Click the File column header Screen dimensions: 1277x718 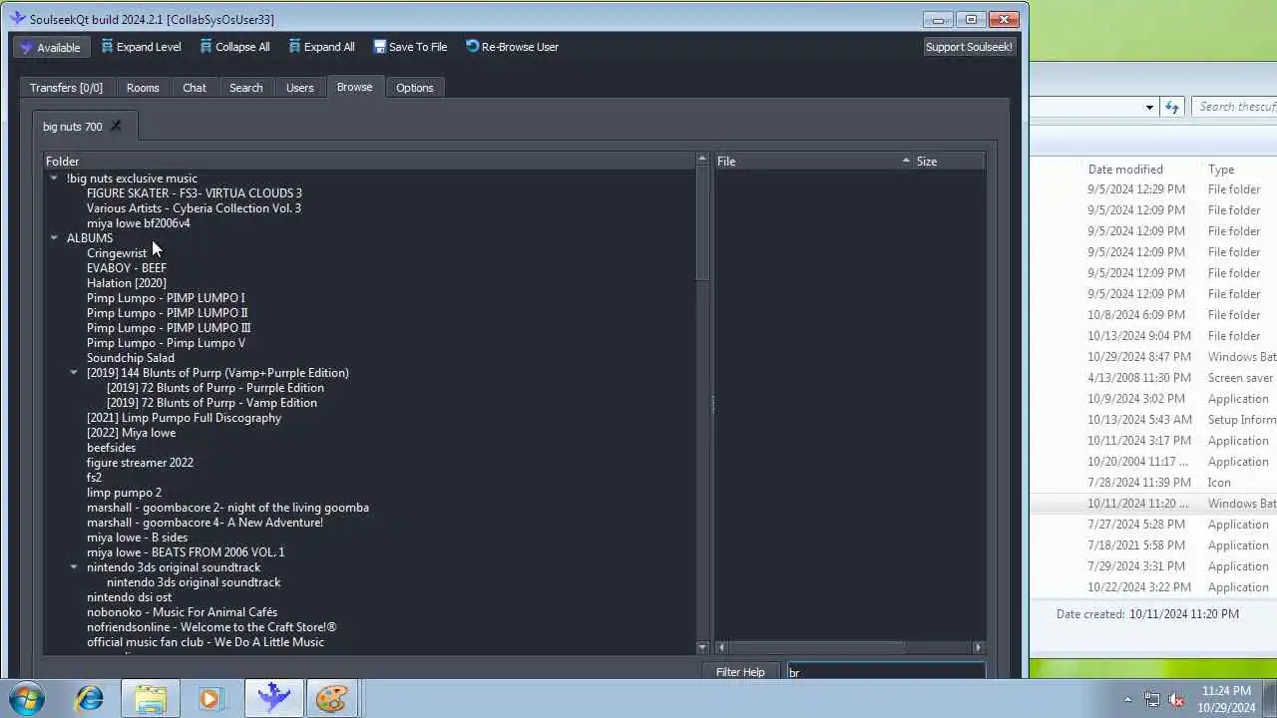click(812, 161)
